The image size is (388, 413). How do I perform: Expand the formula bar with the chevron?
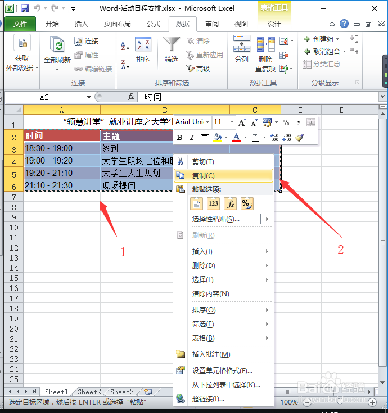382,97
